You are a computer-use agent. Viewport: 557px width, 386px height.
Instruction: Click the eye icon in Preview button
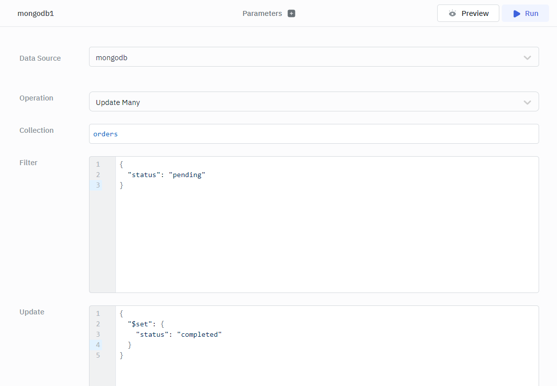452,13
